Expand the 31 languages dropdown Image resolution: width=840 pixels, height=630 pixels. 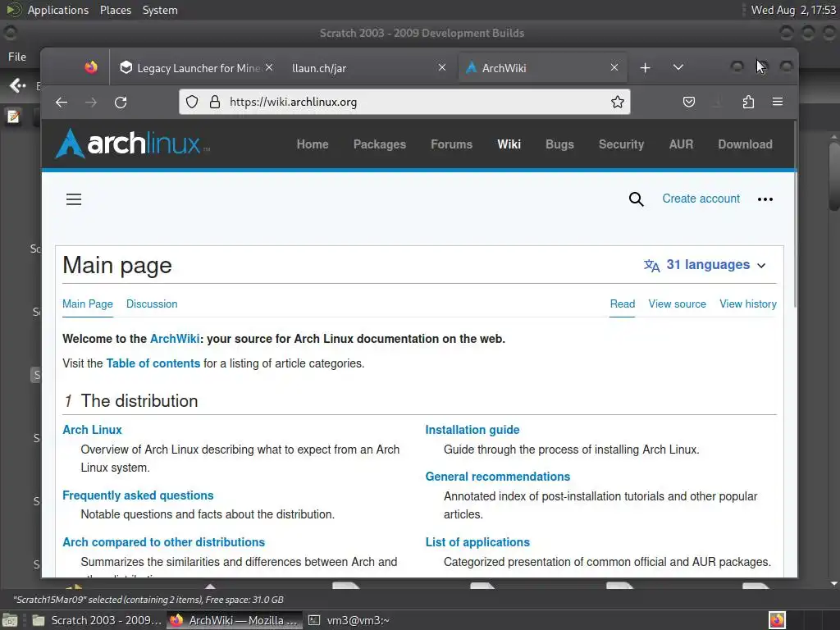pyautogui.click(x=705, y=265)
